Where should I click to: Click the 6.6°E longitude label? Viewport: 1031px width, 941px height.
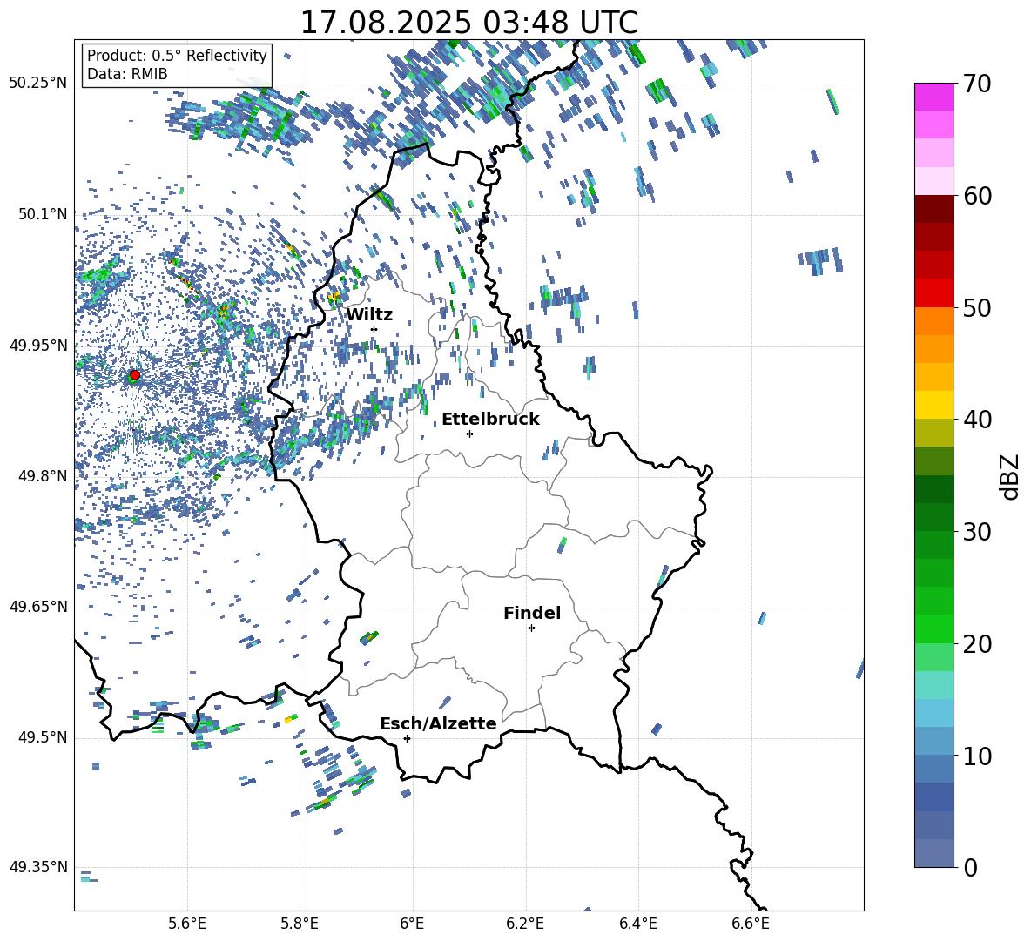[751, 924]
